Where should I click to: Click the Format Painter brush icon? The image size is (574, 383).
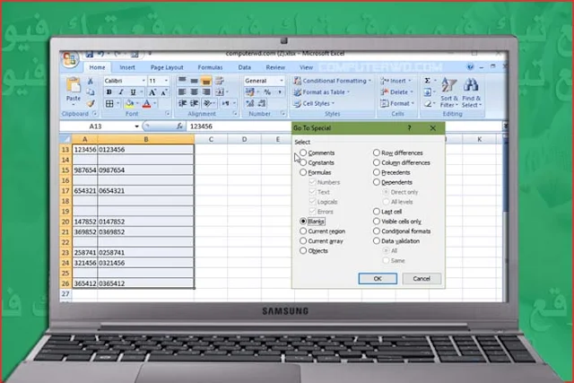pyautogui.click(x=91, y=104)
